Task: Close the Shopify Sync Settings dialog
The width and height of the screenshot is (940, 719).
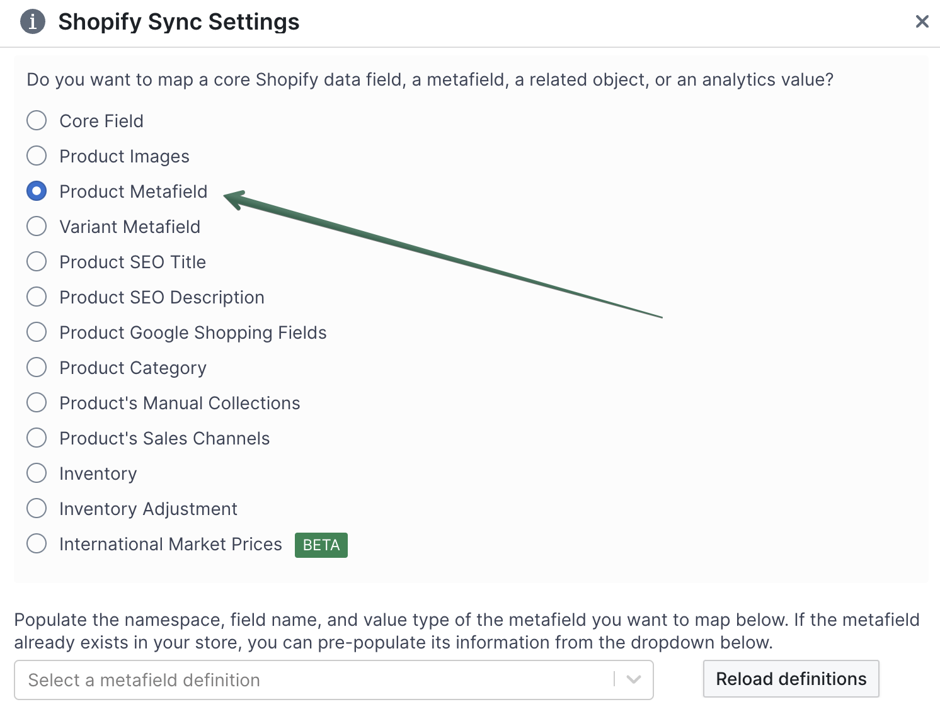Action: (922, 22)
